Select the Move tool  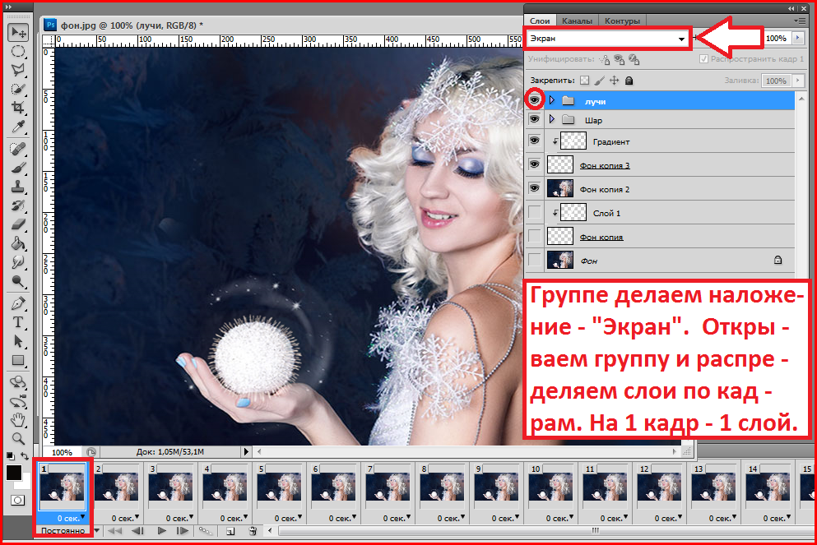(18, 32)
